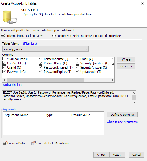Click right arrow of columns horizontal scrollbar
Image resolution: width=147 pixels, height=161 pixels.
click(x=112, y=80)
